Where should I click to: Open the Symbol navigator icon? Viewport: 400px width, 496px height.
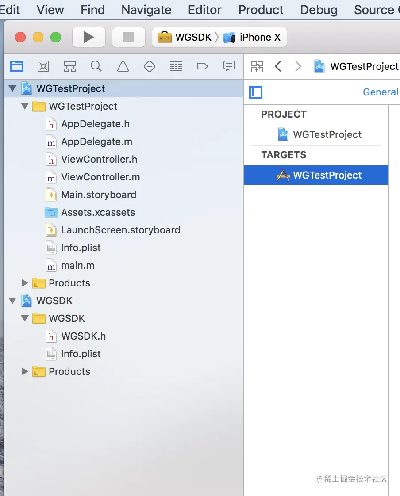coord(69,66)
